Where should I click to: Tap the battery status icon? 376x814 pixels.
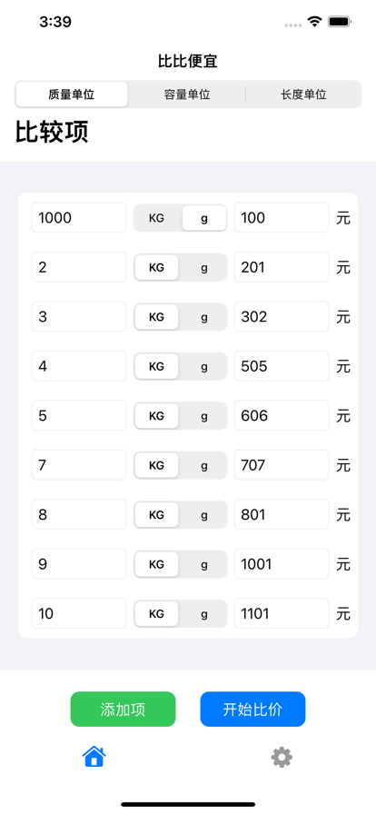pyautogui.click(x=341, y=22)
